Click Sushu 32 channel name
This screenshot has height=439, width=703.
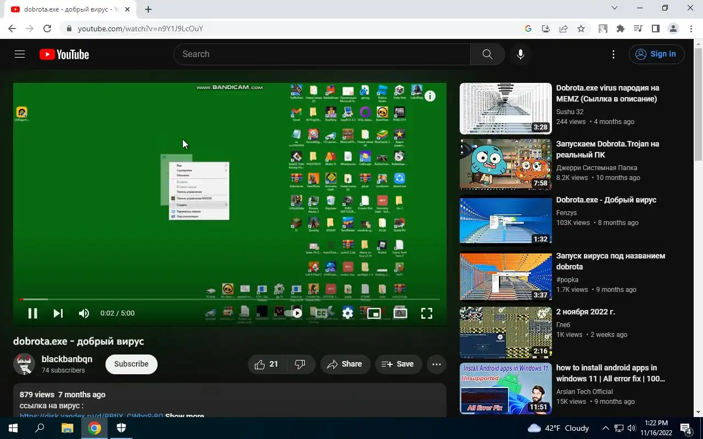pyautogui.click(x=570, y=112)
